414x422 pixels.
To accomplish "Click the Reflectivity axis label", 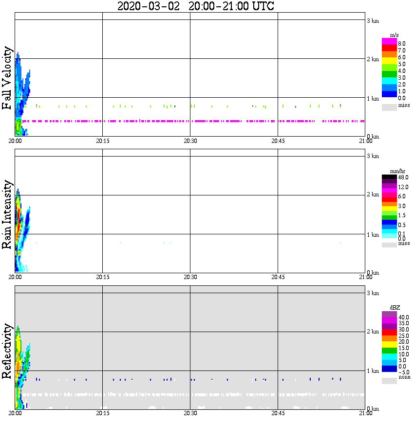I will click(x=7, y=351).
